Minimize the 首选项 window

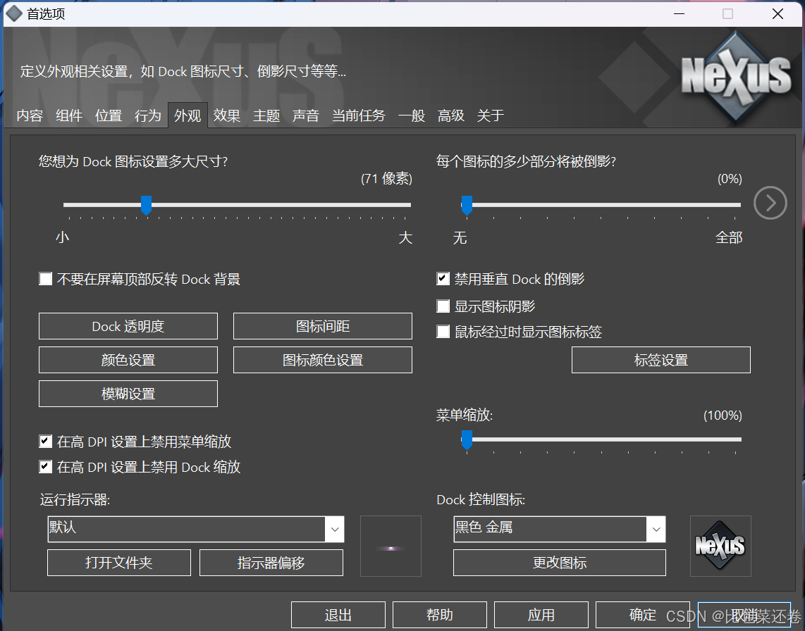(680, 14)
